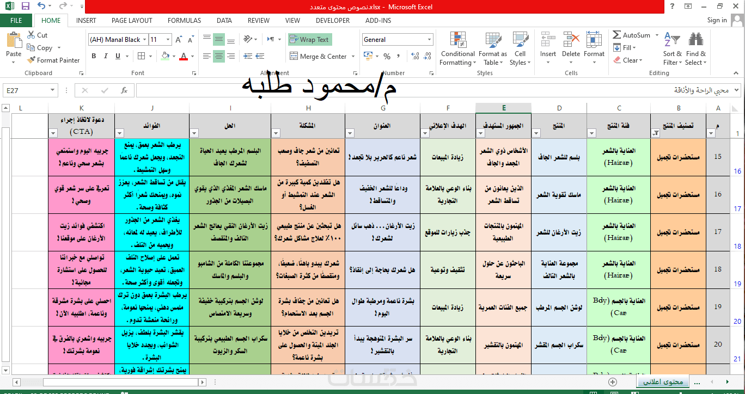Open filter dropdown for العنوان column
This screenshot has width=745, height=394.
(x=350, y=133)
